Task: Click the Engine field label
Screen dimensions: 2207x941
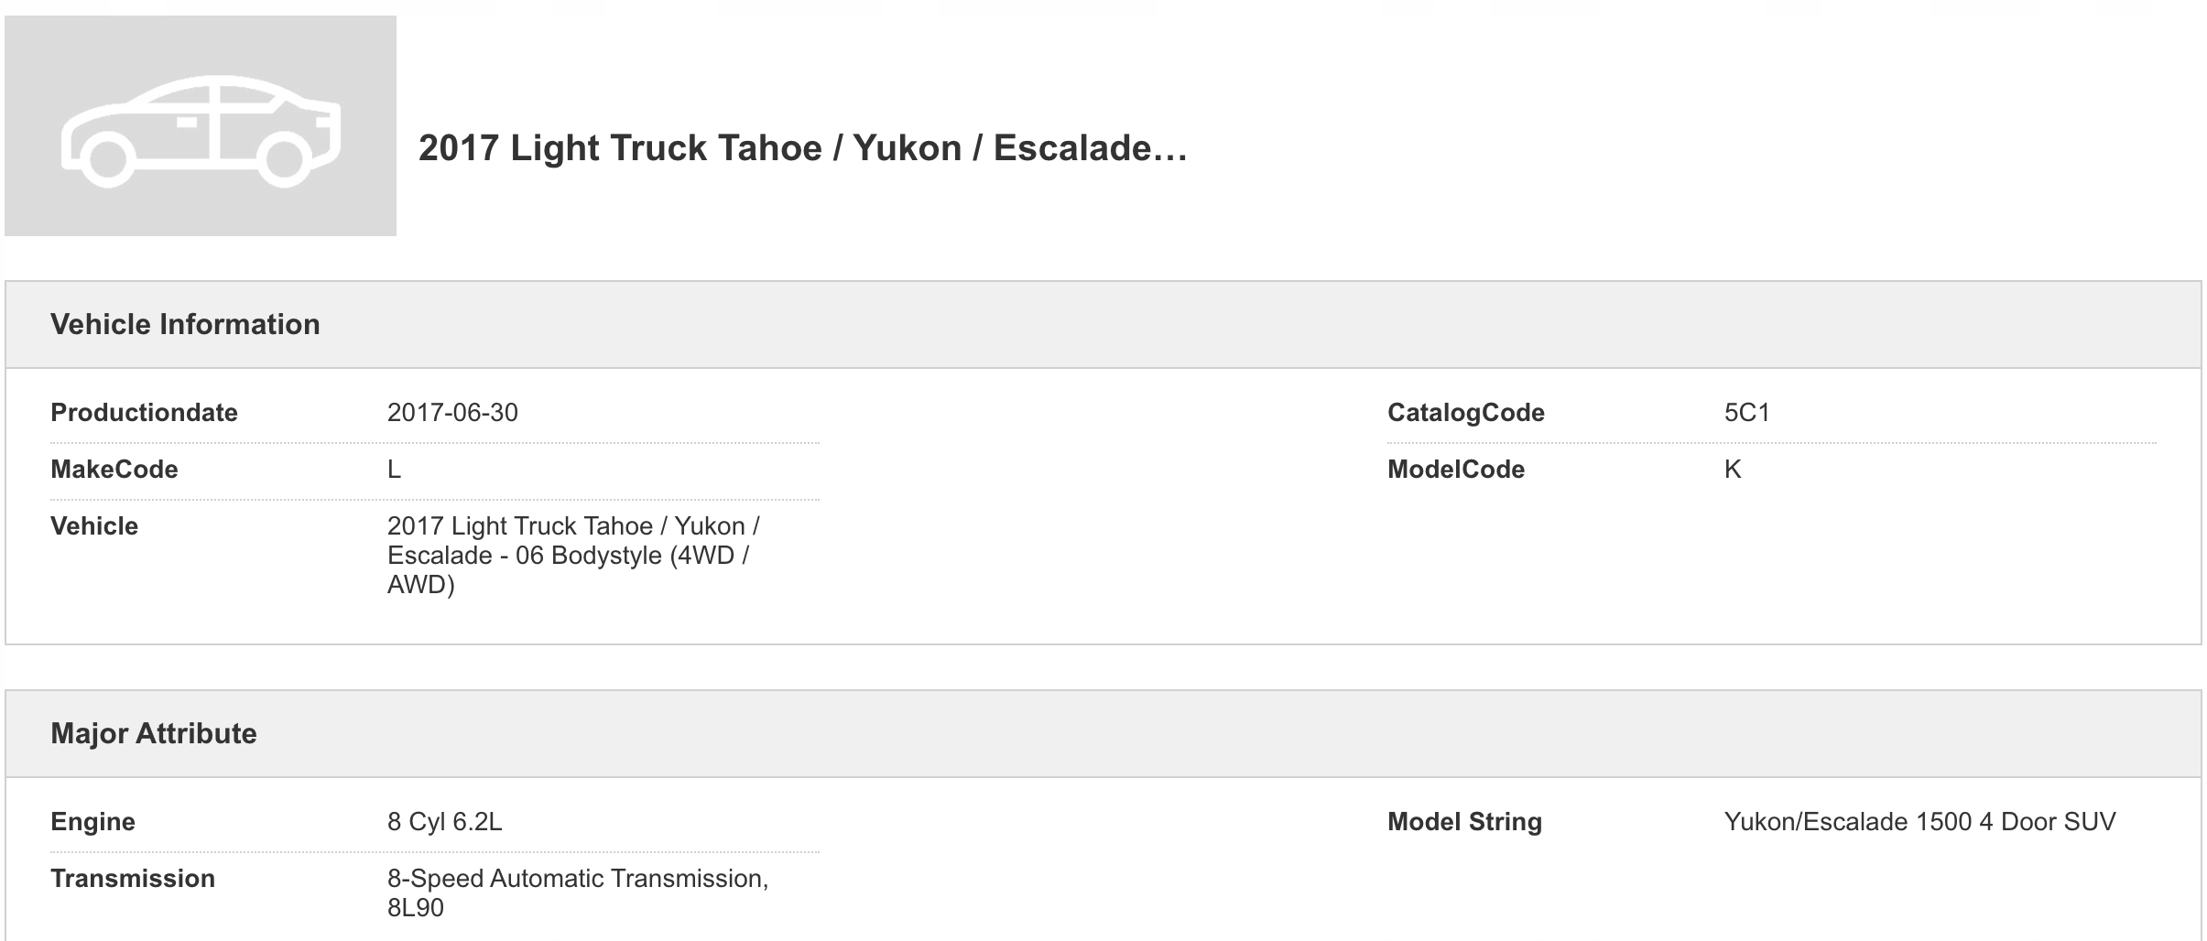Action: 92,822
